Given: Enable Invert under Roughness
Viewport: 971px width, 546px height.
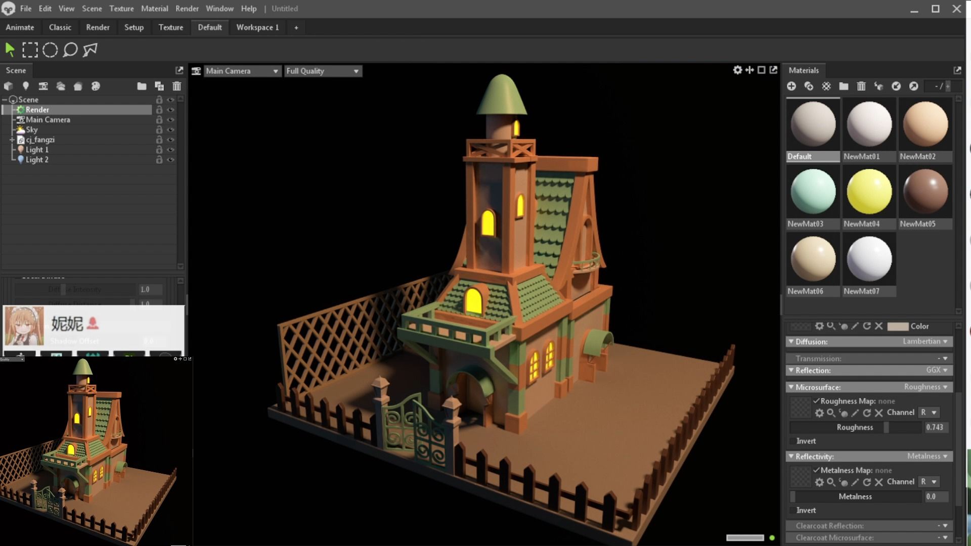Looking at the screenshot, I should [x=792, y=441].
